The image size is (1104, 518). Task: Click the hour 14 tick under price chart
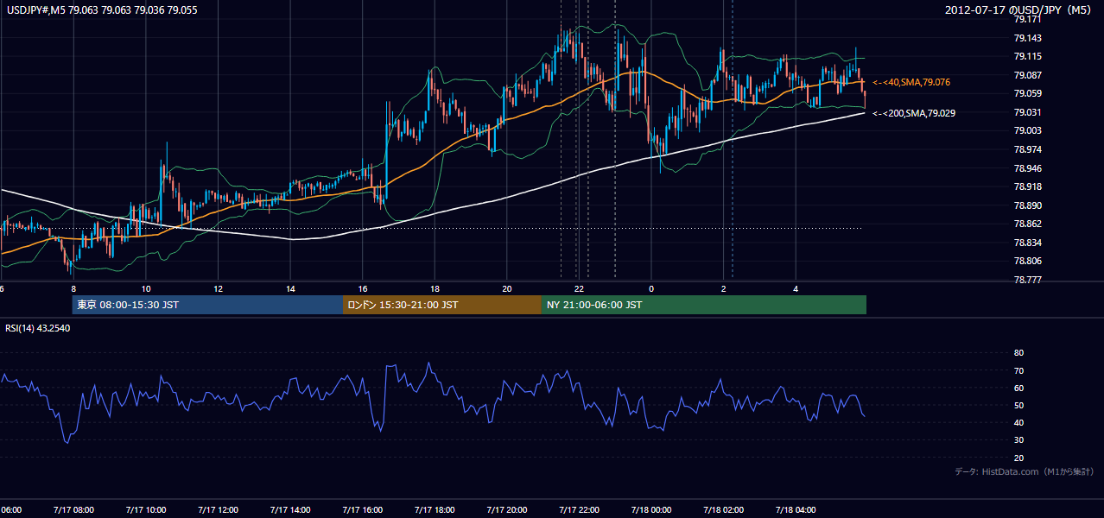click(x=290, y=289)
